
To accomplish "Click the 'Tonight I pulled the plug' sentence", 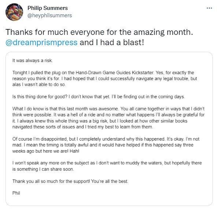I will click(83, 73).
